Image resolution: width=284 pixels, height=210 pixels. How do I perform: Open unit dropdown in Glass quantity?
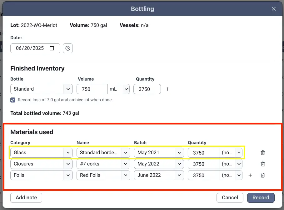tap(231, 153)
